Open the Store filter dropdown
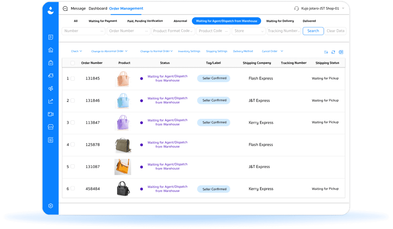The height and width of the screenshot is (229, 393). 248,31
